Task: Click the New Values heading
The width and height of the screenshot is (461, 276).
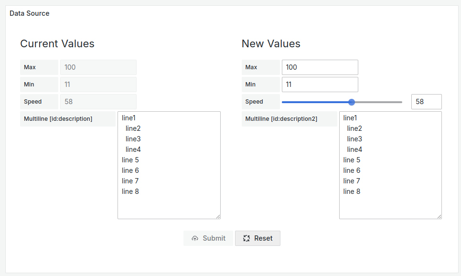Action: coord(270,43)
